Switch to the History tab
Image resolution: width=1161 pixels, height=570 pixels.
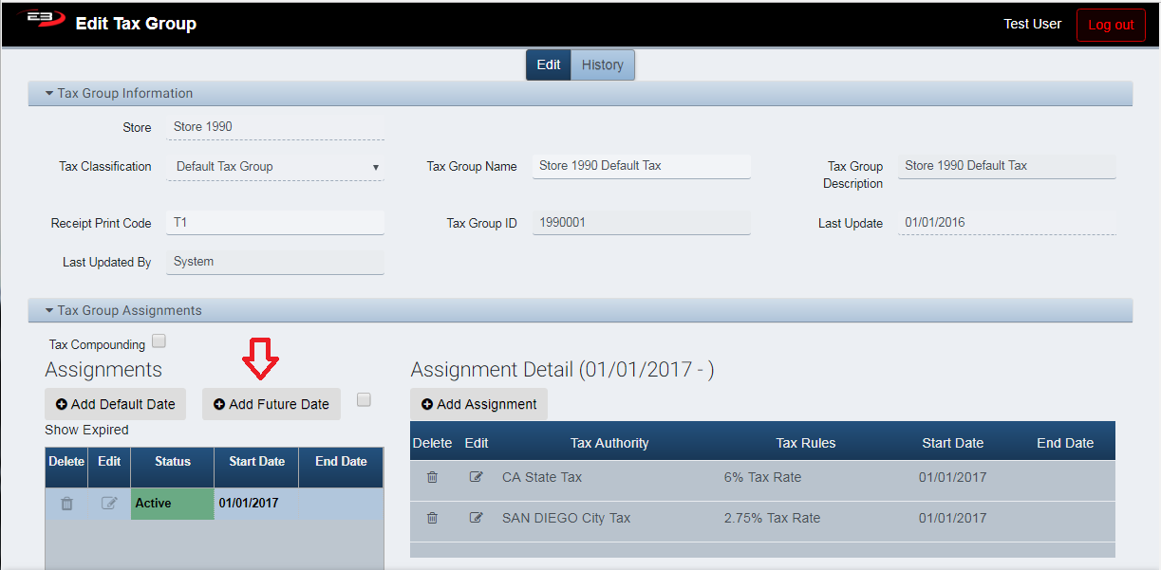click(x=603, y=64)
